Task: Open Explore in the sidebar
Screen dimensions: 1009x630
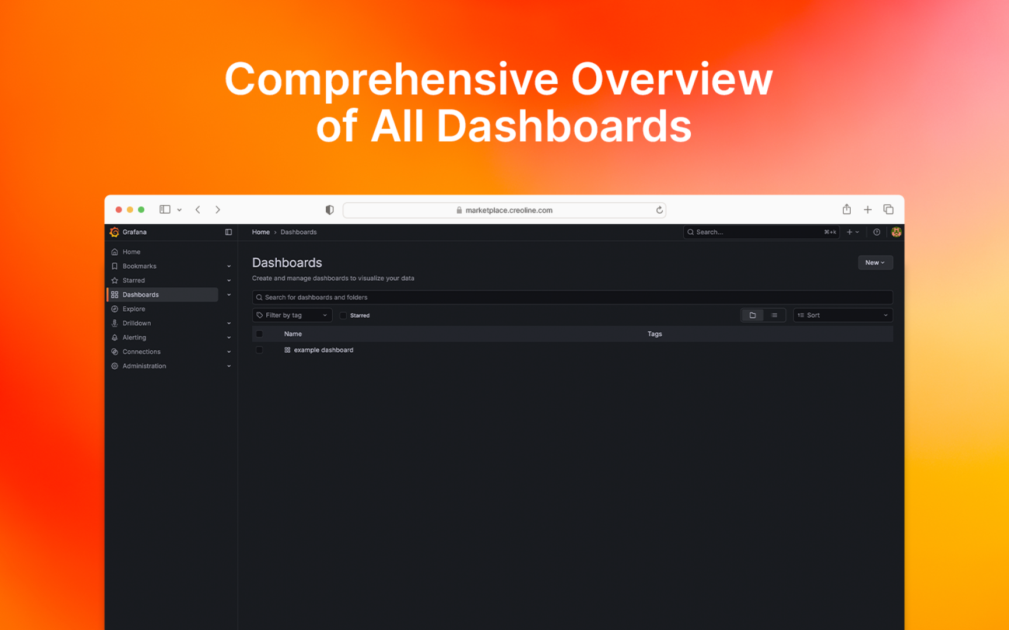Action: (x=134, y=309)
